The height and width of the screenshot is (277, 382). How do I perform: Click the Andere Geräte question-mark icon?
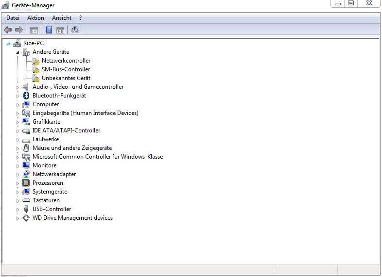tap(26, 52)
